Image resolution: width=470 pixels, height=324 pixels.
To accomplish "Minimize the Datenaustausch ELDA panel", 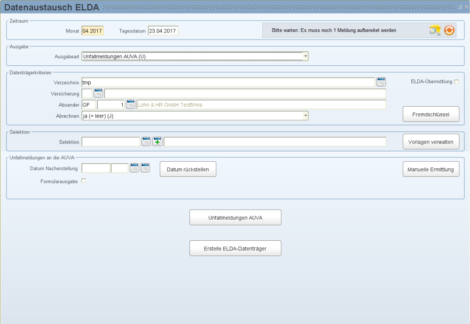I will point(461,7).
